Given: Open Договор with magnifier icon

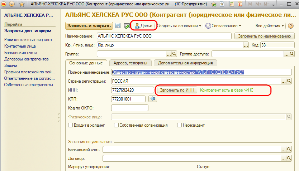Looking at the screenshot, I should tap(289, 158).
